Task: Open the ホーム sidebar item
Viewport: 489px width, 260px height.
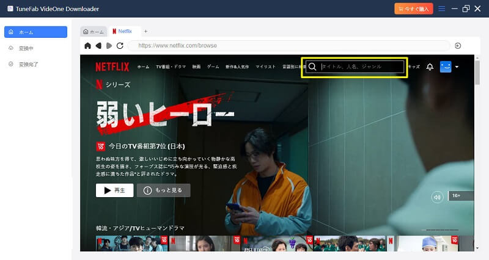Action: [35, 32]
